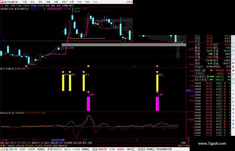Open the 行情 menu
The height and width of the screenshot is (151, 235).
25,2
